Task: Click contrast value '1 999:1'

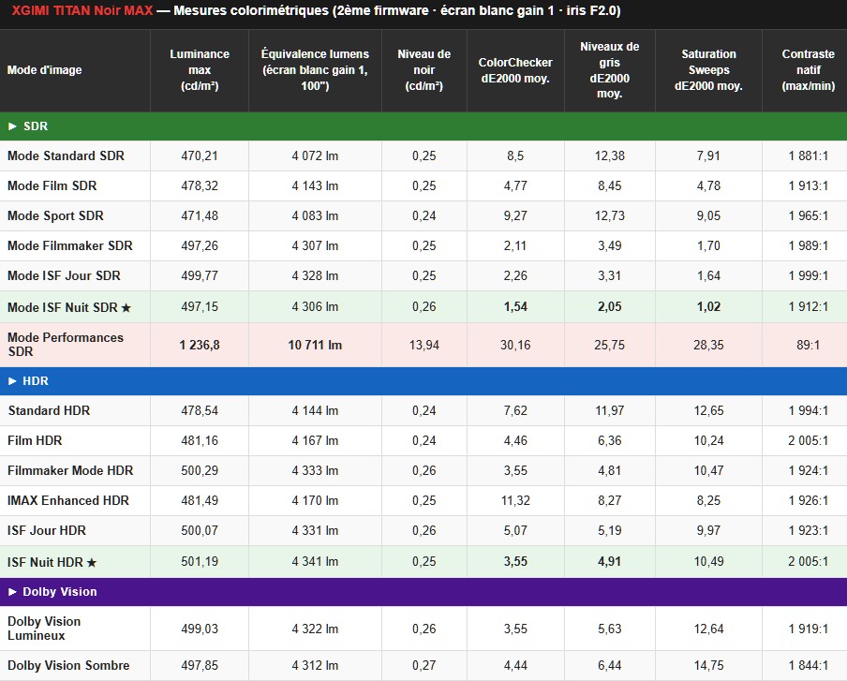Action: pyautogui.click(x=808, y=276)
